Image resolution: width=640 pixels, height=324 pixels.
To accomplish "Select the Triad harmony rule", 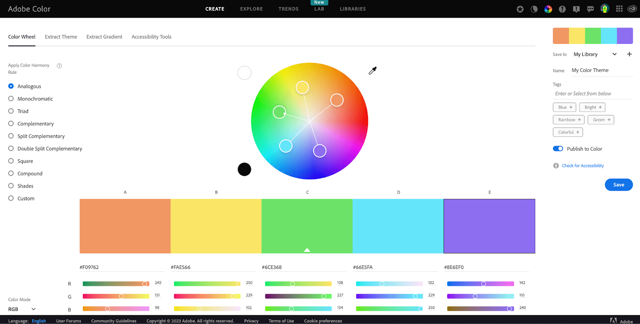I will click(18, 111).
